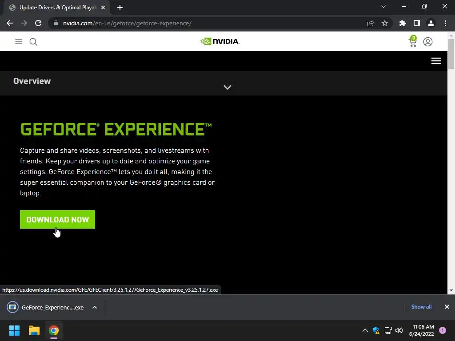455x341 pixels.
Task: Reload the current page
Action: coord(38,23)
